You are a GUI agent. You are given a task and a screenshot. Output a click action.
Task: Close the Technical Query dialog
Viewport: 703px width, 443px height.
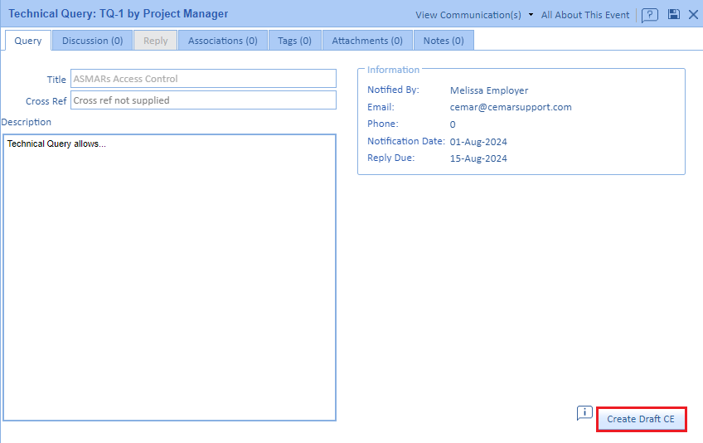click(693, 15)
